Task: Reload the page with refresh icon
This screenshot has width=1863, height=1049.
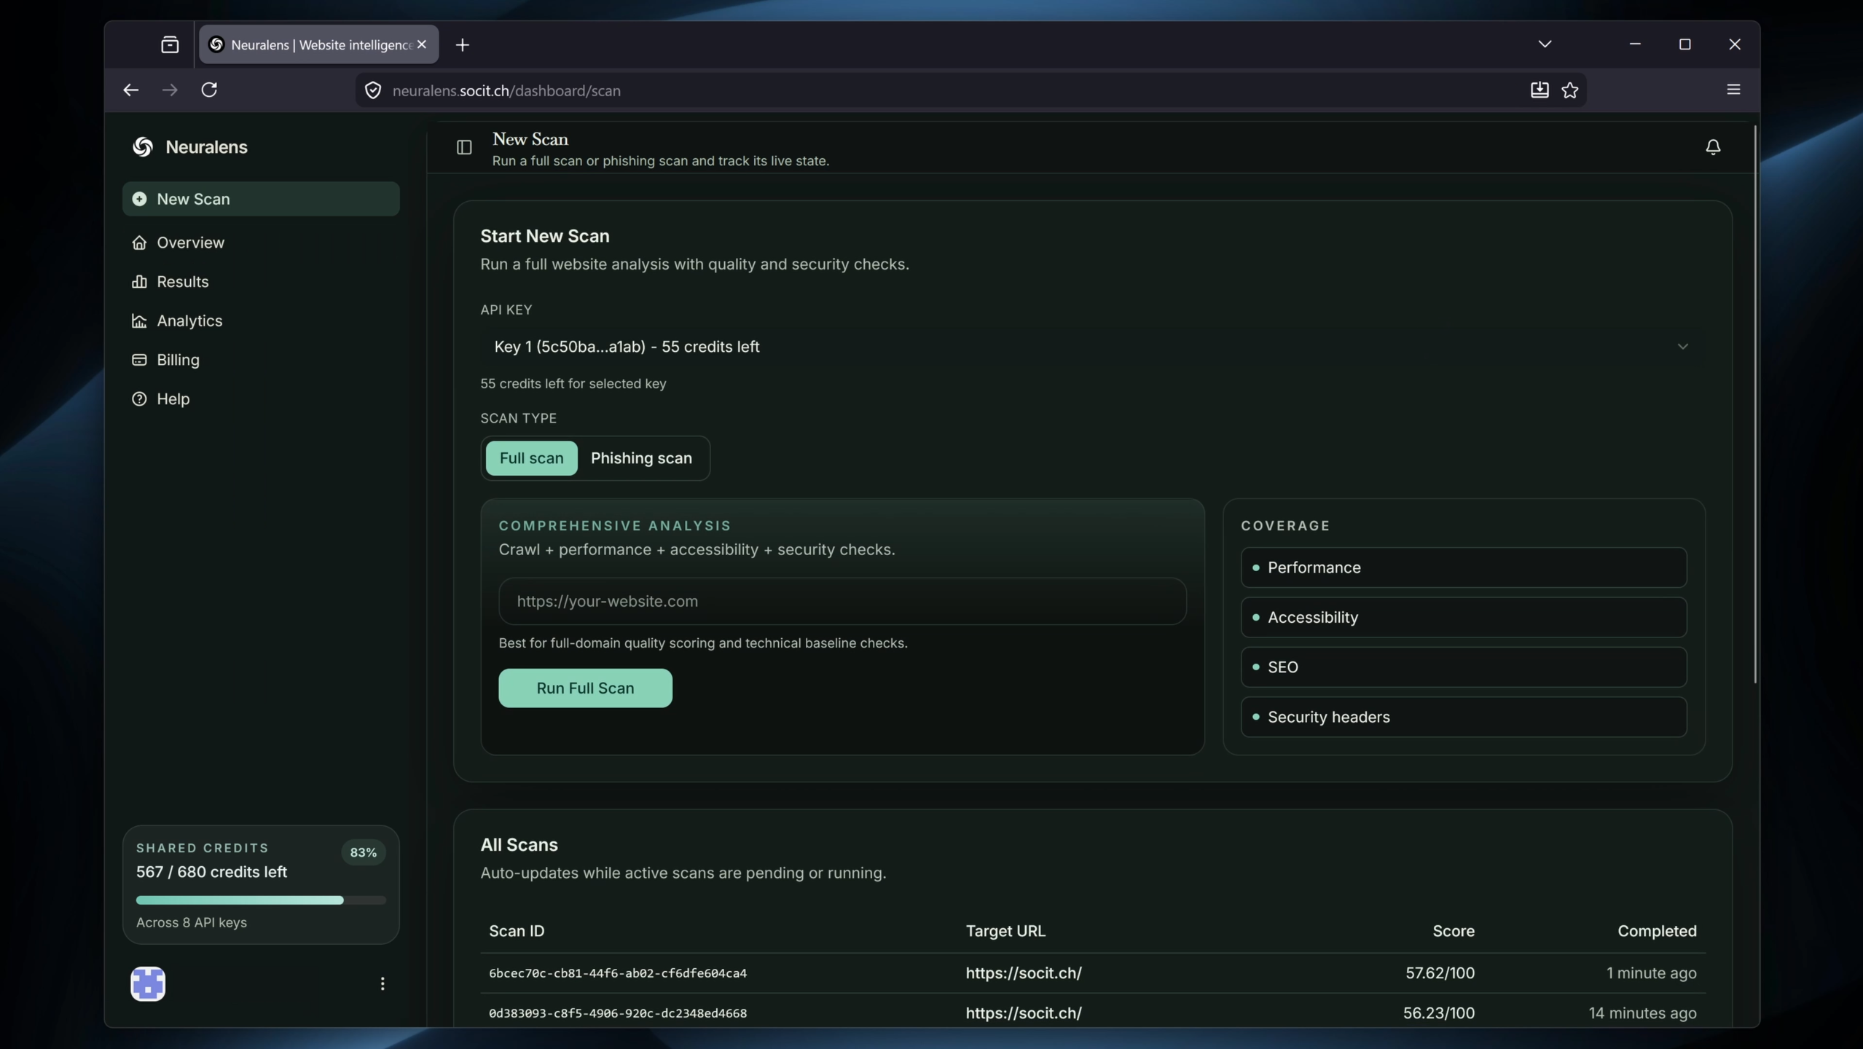Action: click(x=209, y=90)
